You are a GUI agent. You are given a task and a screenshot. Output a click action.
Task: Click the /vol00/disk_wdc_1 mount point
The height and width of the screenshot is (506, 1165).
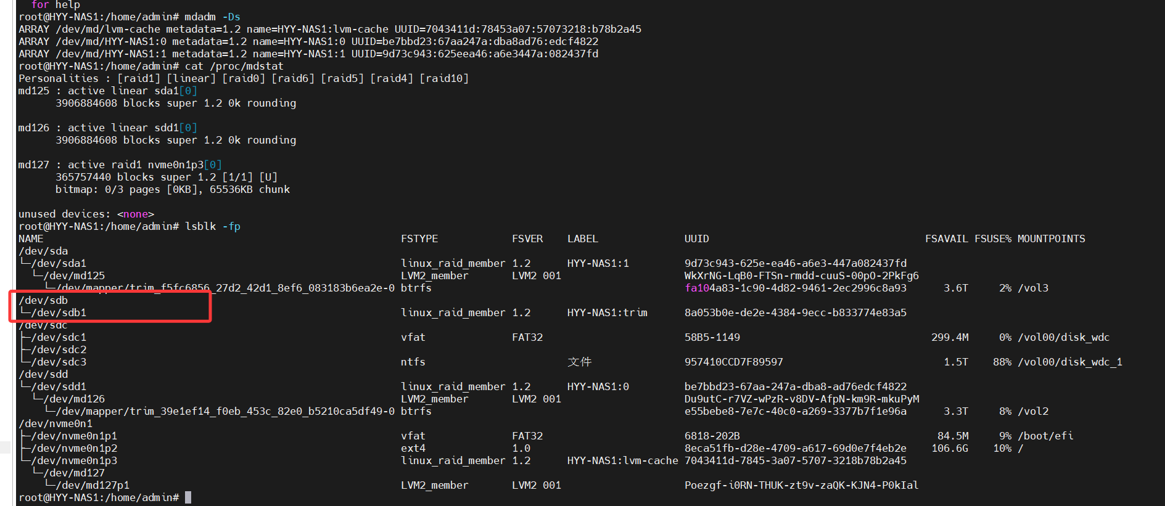tap(1070, 362)
